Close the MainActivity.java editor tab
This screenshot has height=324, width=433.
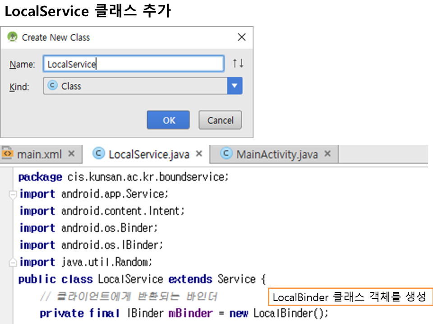[x=327, y=154]
